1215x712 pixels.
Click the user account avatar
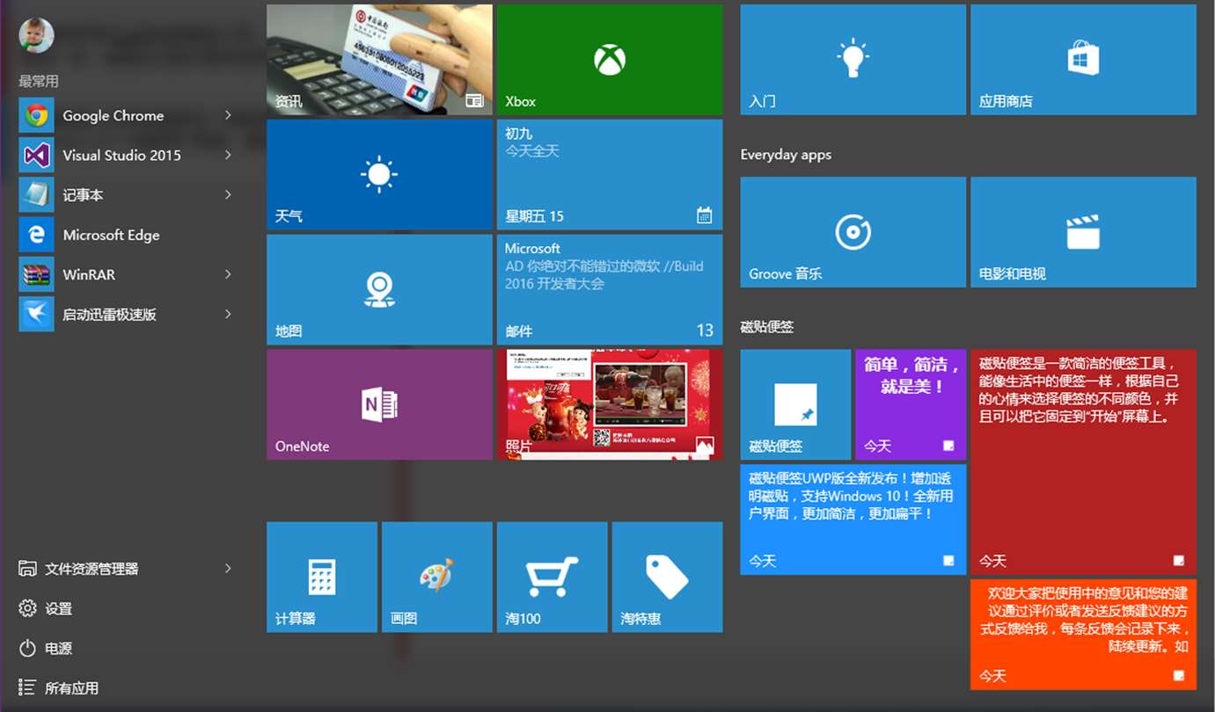point(36,35)
